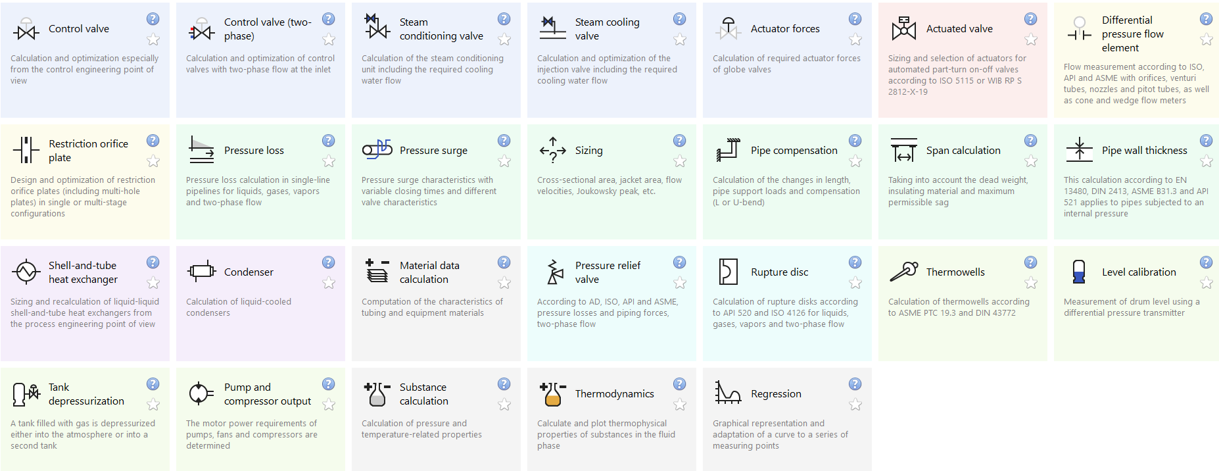Click the Restriction orifice plate icon
Image resolution: width=1219 pixels, height=471 pixels.
[x=26, y=150]
